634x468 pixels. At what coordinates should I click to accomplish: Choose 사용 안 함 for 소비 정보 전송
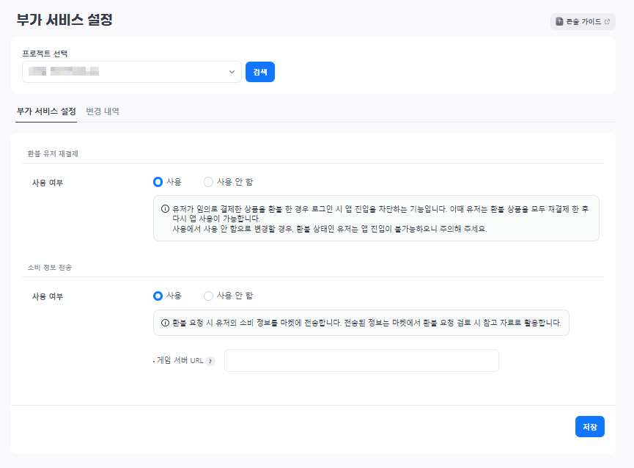coord(208,296)
